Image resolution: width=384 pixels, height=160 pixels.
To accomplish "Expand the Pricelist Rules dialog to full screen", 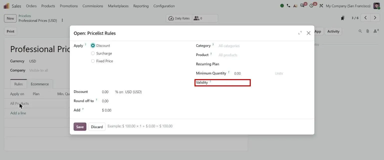I will pos(300,33).
